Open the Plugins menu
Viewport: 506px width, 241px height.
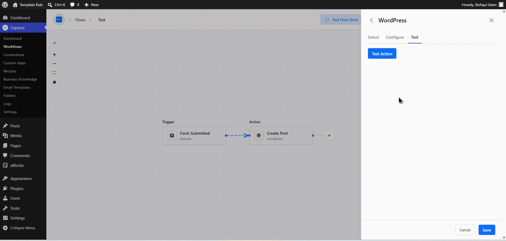(x=23, y=188)
